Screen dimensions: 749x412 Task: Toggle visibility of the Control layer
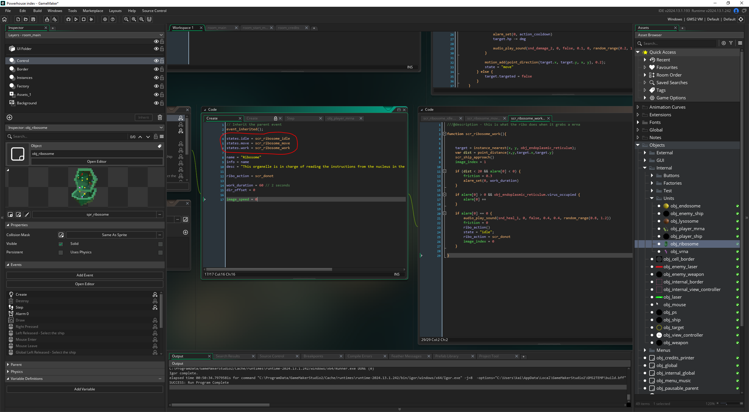[x=156, y=61]
